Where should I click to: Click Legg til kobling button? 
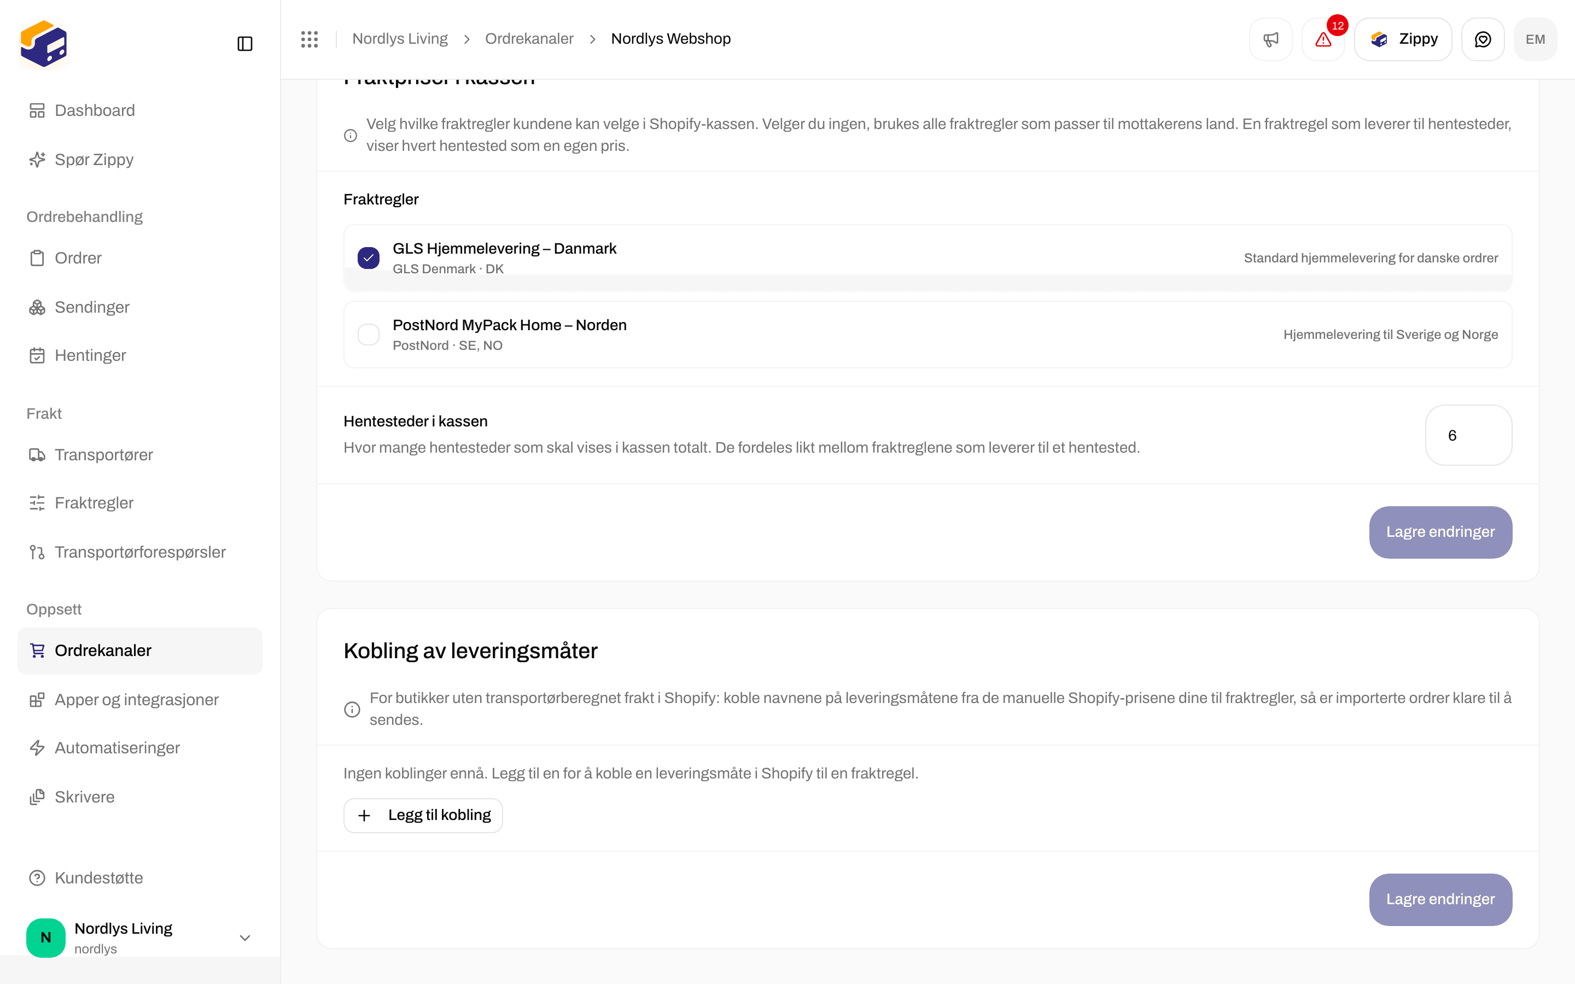[423, 816]
